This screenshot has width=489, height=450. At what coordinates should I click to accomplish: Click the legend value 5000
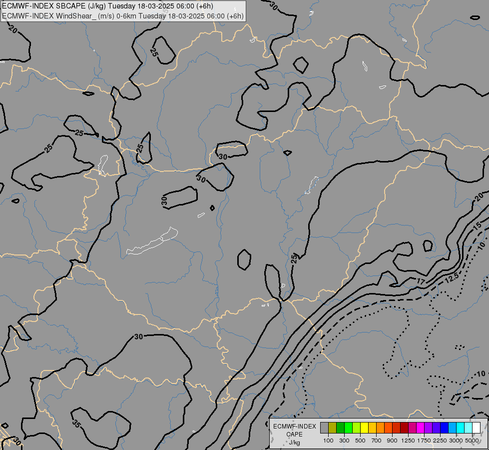pyautogui.click(x=472, y=440)
